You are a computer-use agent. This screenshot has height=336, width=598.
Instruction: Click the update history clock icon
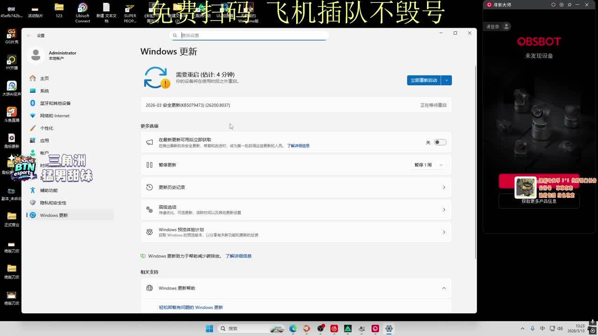point(149,187)
